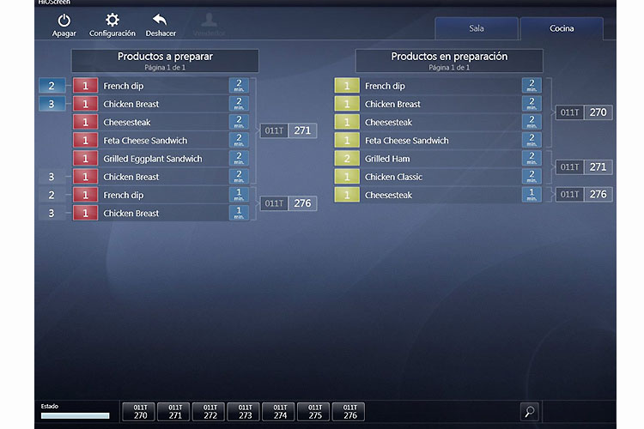The image size is (644, 429).
Task: Click the Productos a preparar header
Action: click(165, 60)
